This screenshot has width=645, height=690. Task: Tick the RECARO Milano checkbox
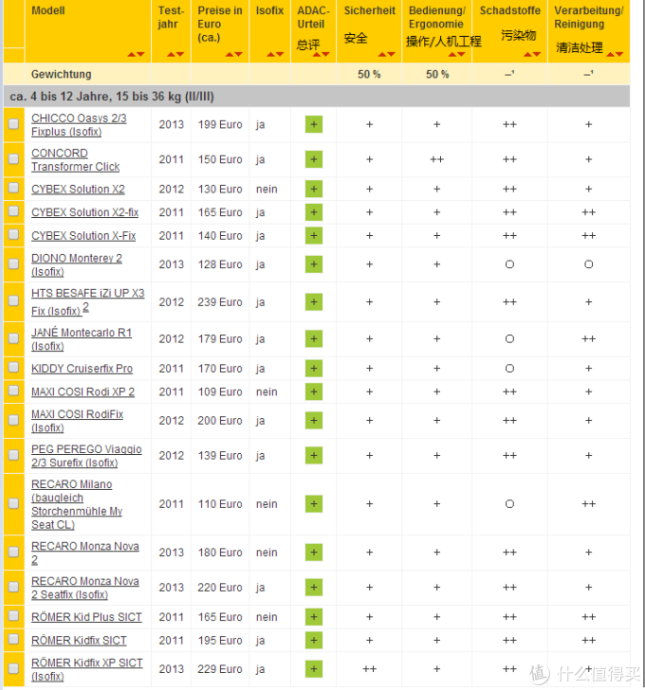pyautogui.click(x=13, y=503)
